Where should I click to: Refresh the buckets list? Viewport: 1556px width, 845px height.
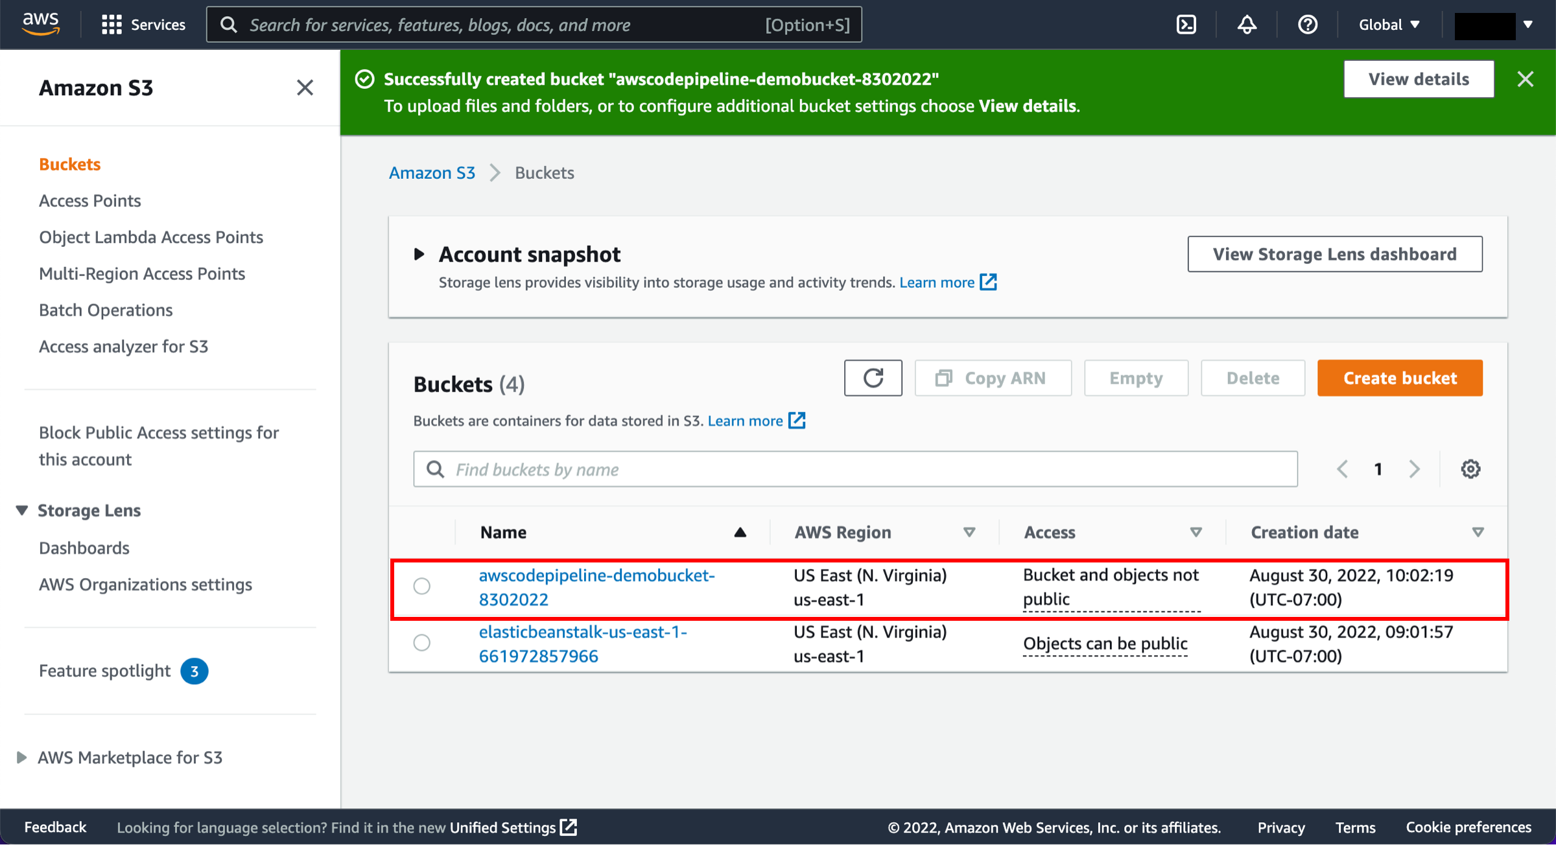873,378
